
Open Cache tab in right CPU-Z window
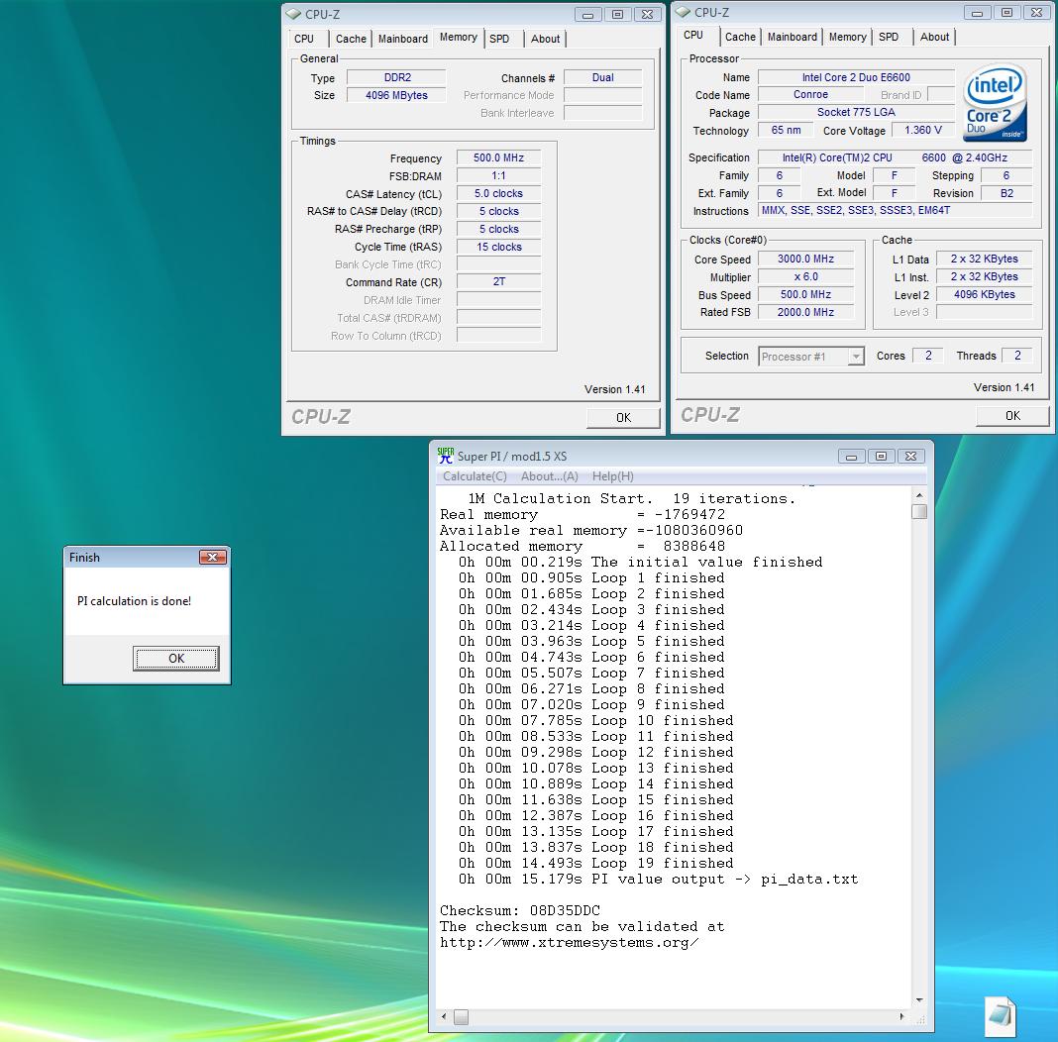tap(740, 37)
